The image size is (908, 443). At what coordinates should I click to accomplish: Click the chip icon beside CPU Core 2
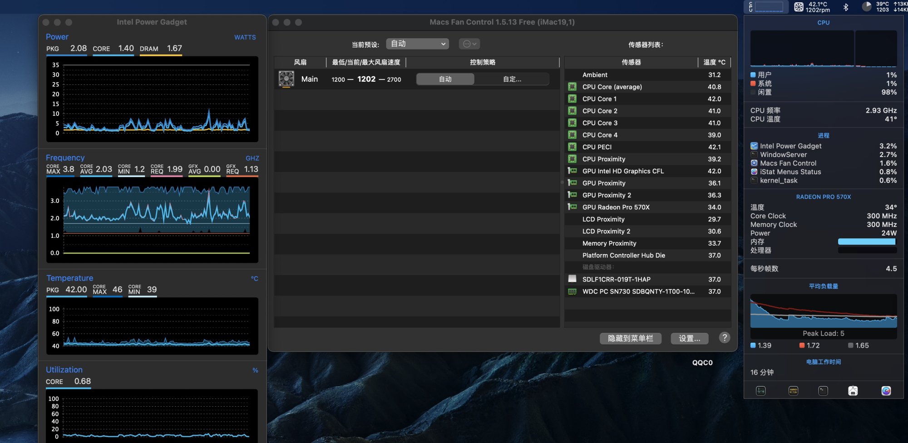572,111
